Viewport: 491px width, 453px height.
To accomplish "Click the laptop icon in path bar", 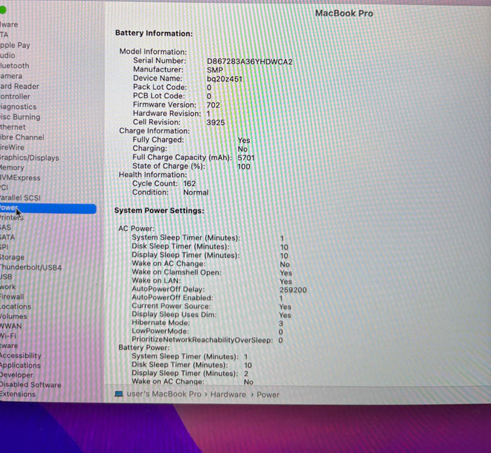I will (x=118, y=394).
